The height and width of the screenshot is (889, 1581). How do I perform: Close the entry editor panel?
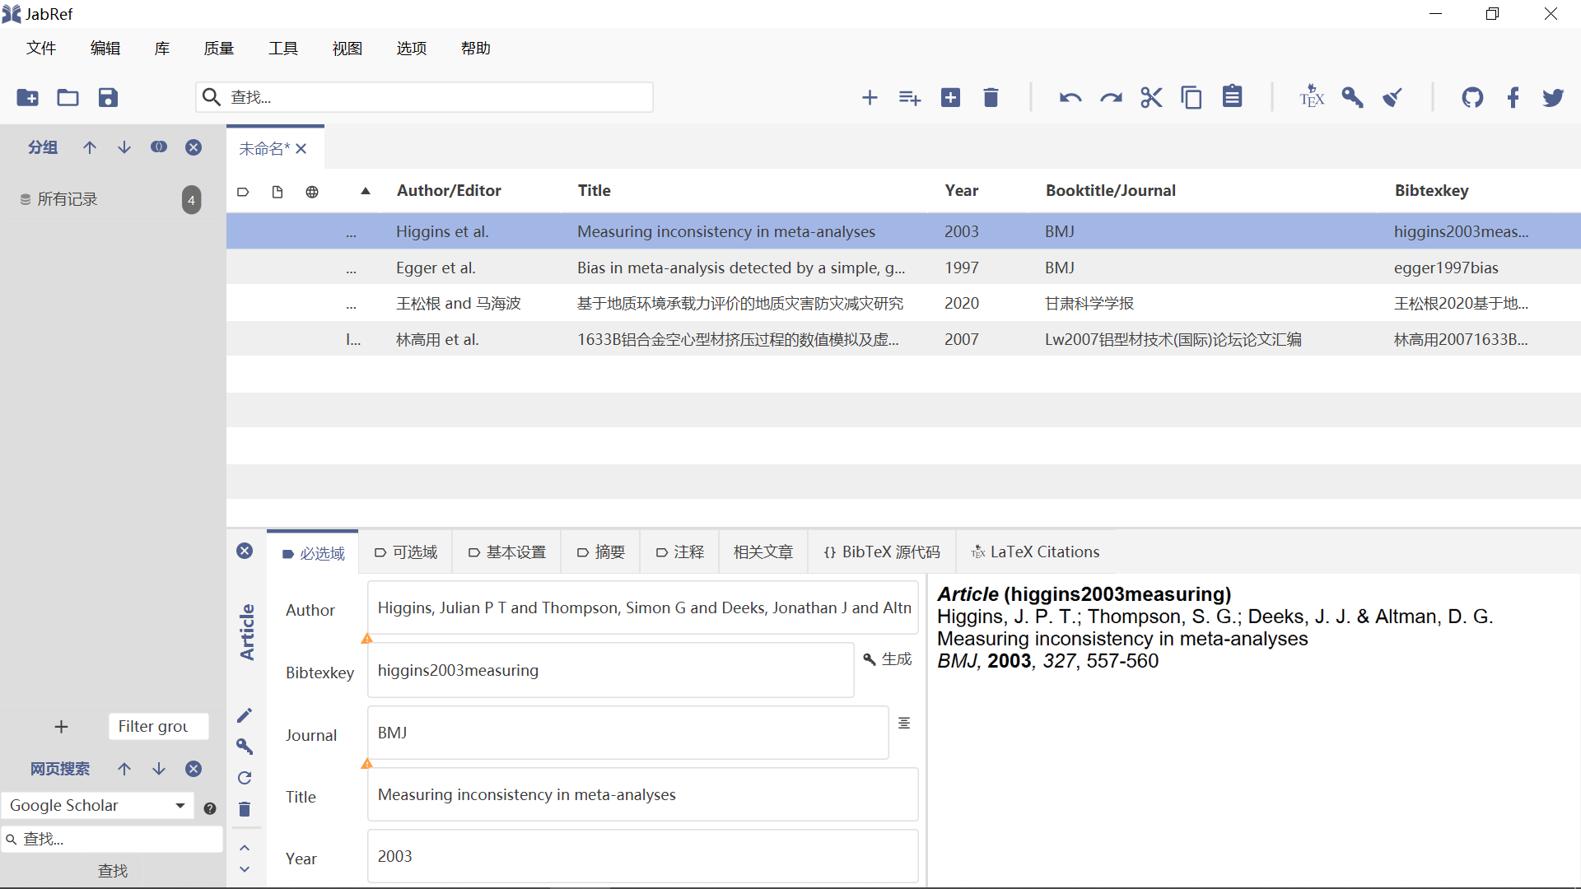click(x=245, y=552)
